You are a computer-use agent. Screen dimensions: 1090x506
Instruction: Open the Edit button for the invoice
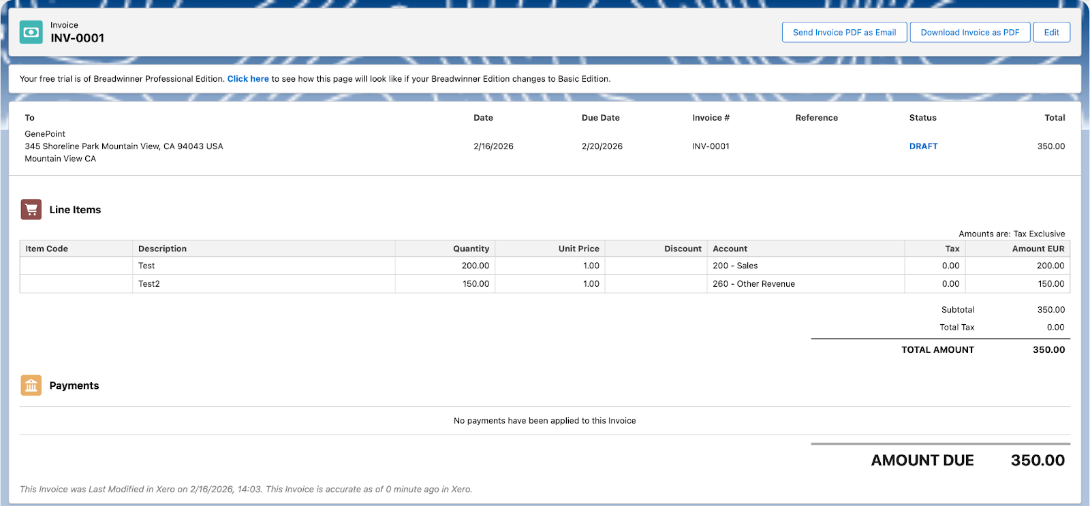click(1052, 32)
